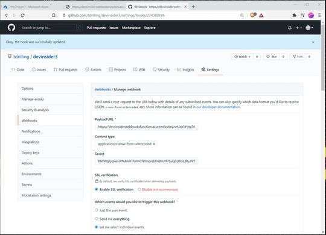
Task: Select Integrations in settings sidebar
Action: pyautogui.click(x=51, y=142)
